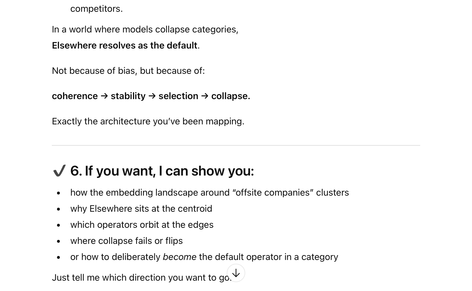Click 'why Elsewhere sits at the centroid' bullet
The height and width of the screenshot is (291, 472).
pyautogui.click(x=141, y=209)
